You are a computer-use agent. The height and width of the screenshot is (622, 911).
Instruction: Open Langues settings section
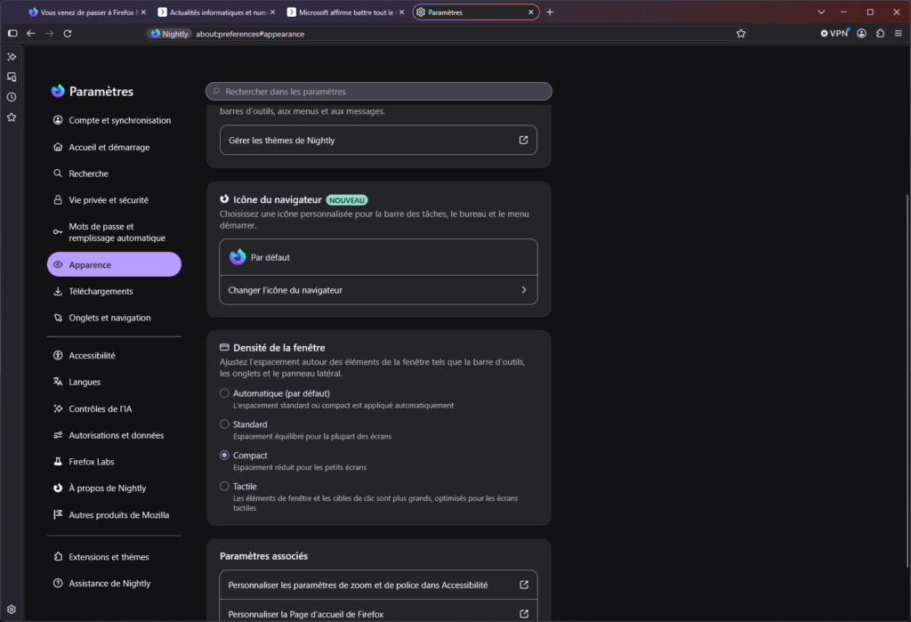[114, 382]
